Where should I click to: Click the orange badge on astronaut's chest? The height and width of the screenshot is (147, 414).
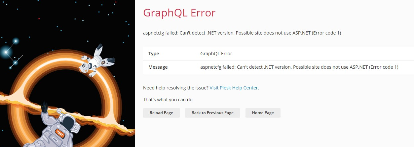coord(60,132)
